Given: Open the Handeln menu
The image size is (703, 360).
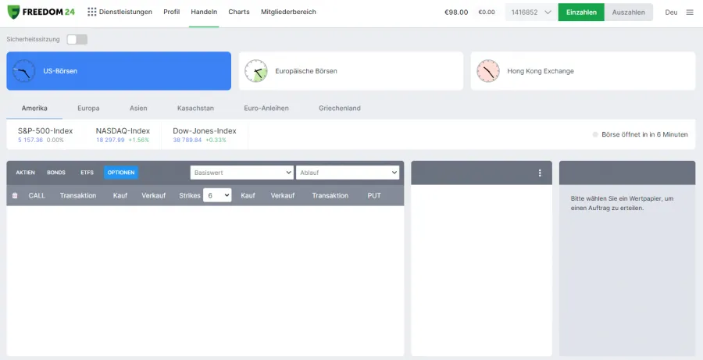Looking at the screenshot, I should tap(204, 12).
